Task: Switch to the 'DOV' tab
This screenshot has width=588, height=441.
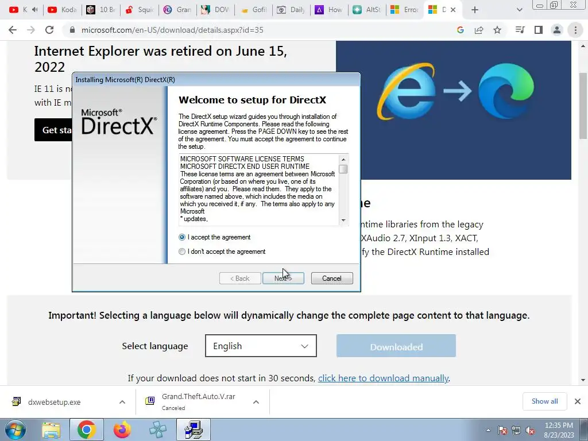Action: point(215,10)
